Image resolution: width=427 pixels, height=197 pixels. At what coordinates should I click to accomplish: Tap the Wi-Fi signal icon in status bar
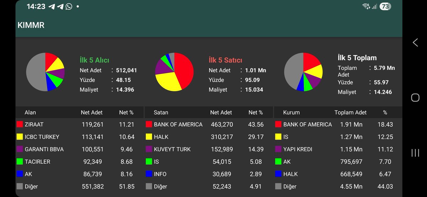click(365, 6)
